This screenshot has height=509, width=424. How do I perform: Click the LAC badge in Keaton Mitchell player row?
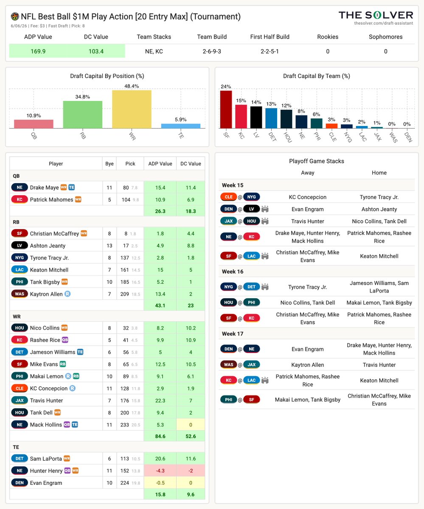[x=19, y=270]
